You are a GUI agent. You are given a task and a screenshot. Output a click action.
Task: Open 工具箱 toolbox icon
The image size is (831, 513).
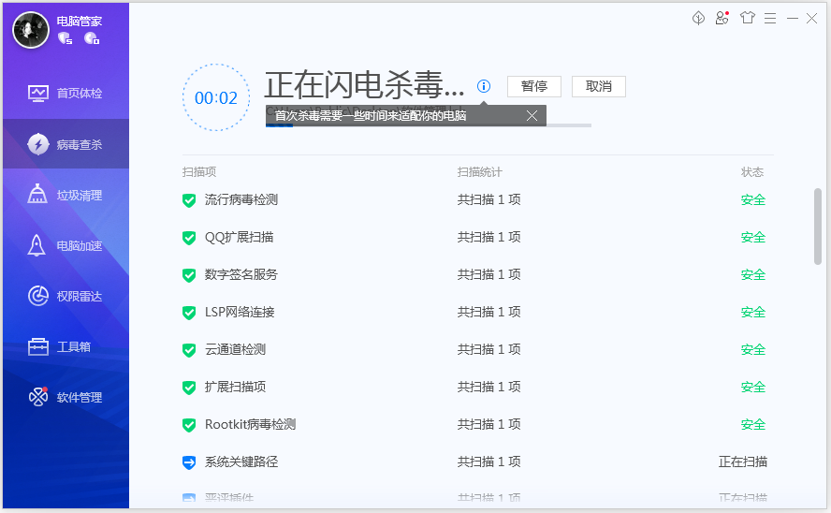(x=38, y=346)
